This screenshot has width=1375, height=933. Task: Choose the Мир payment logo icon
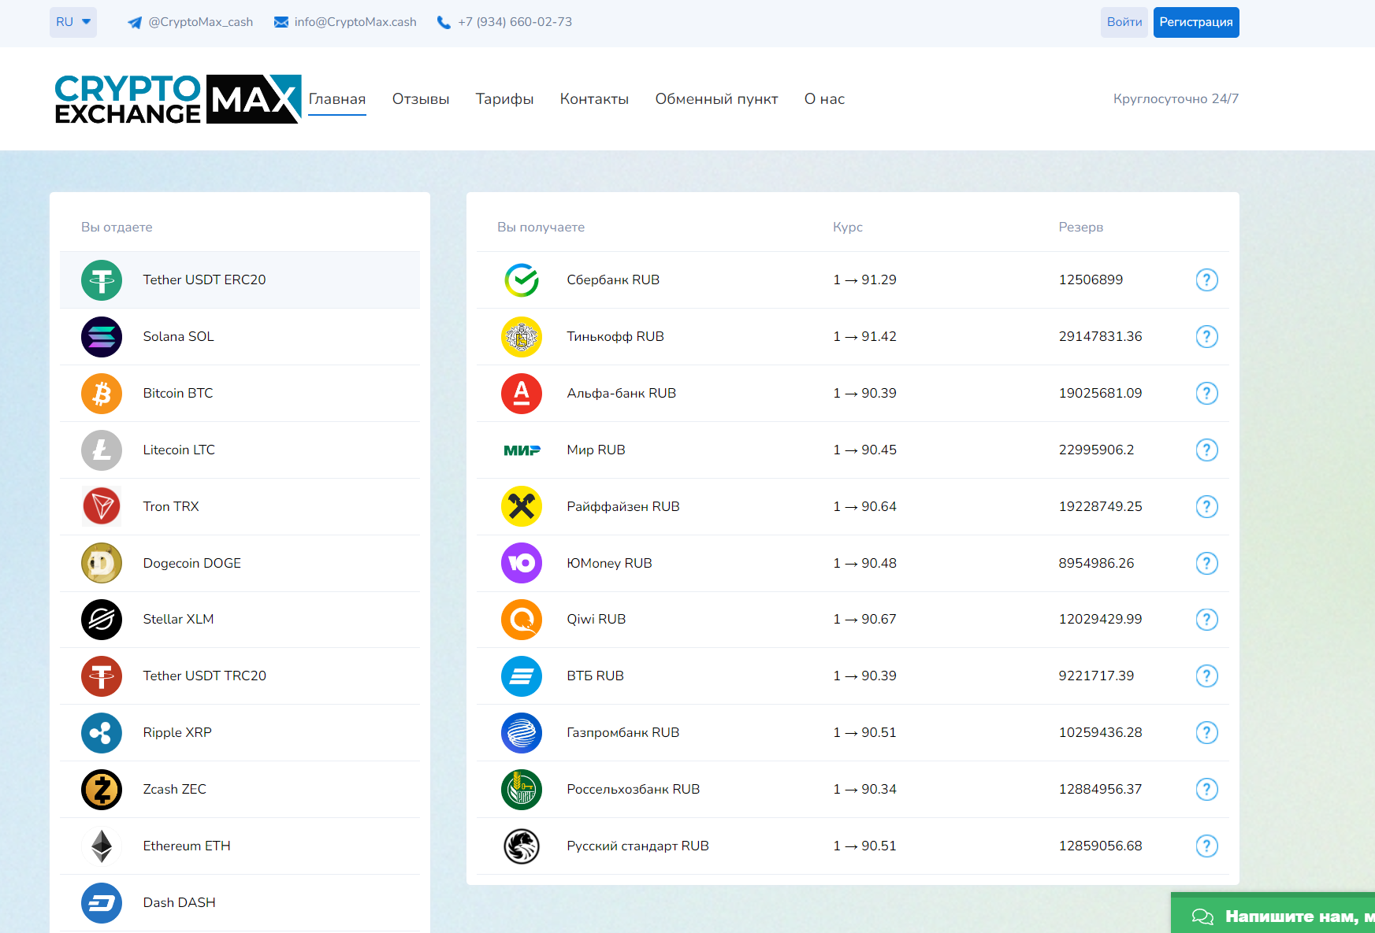tap(522, 450)
